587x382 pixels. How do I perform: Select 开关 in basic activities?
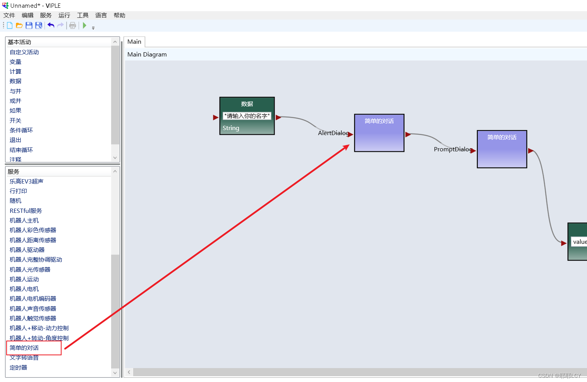pyautogui.click(x=15, y=121)
